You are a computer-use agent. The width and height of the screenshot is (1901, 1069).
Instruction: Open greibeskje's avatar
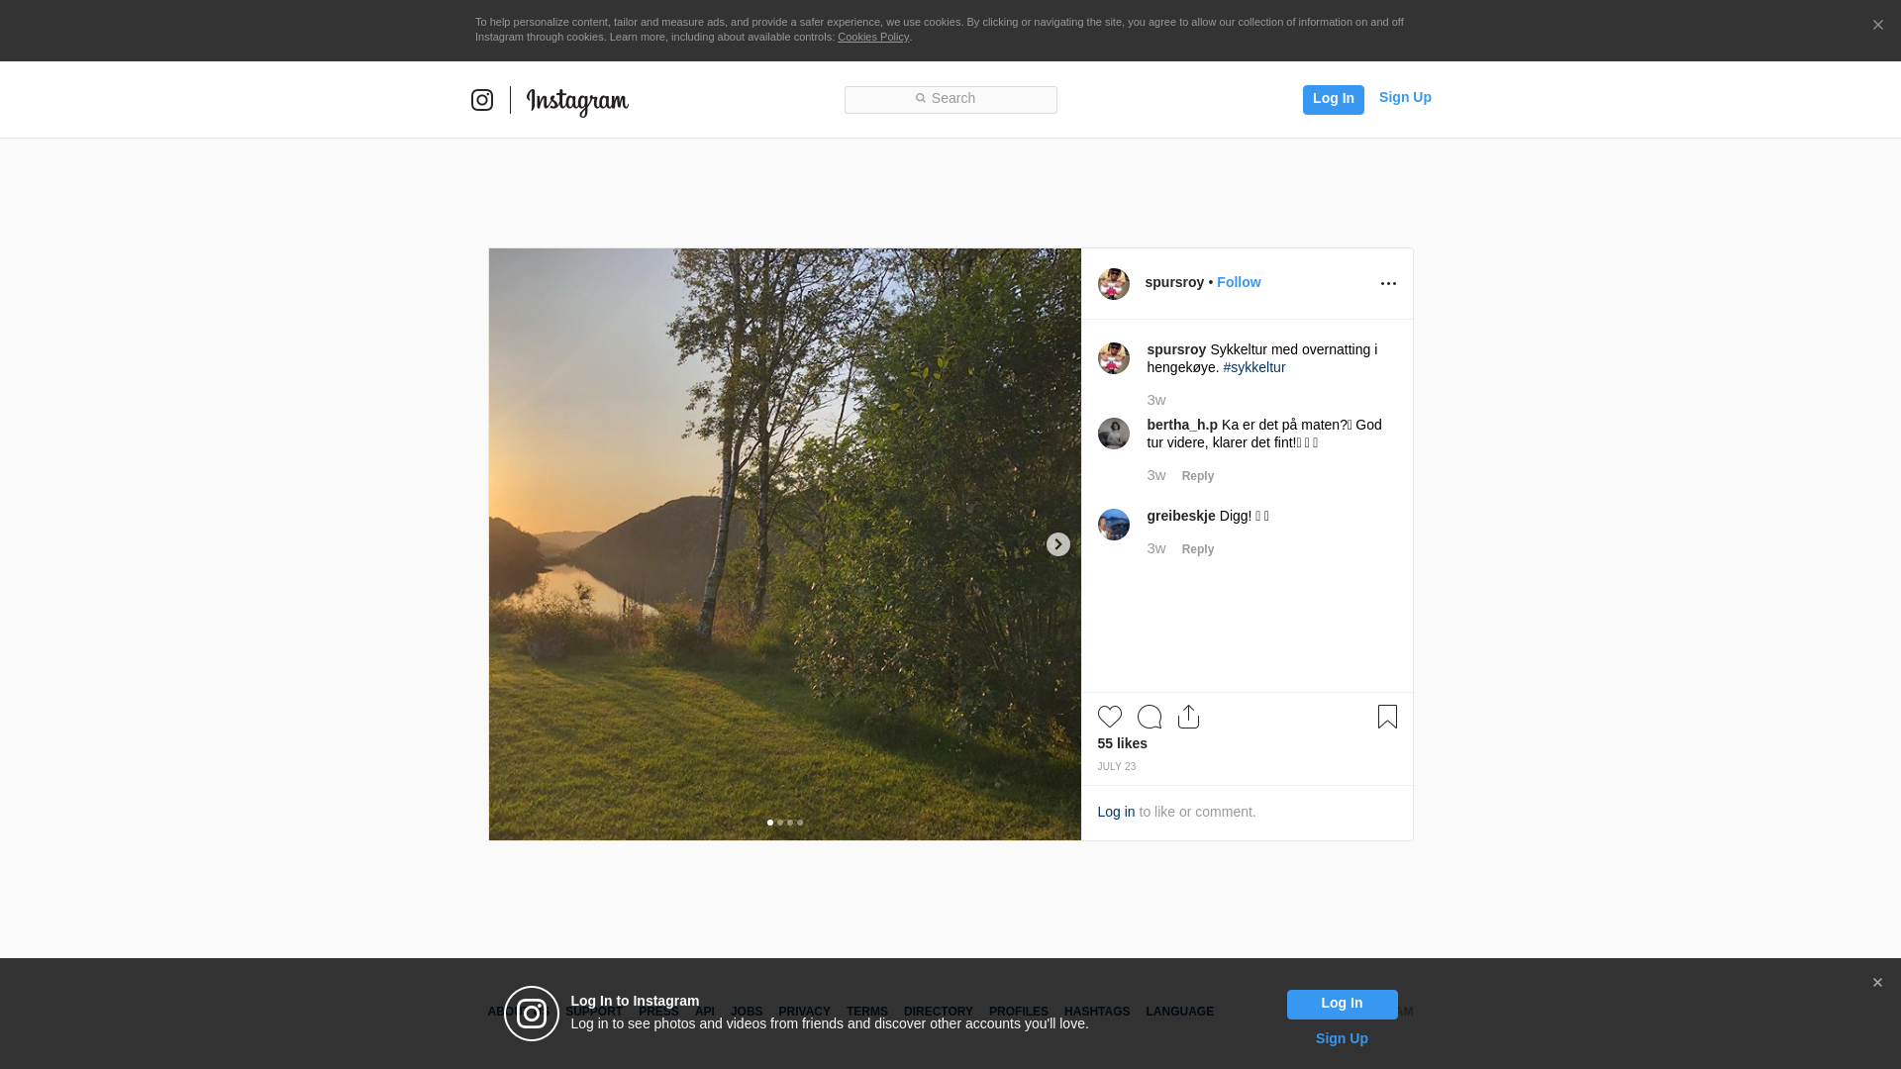[1113, 525]
